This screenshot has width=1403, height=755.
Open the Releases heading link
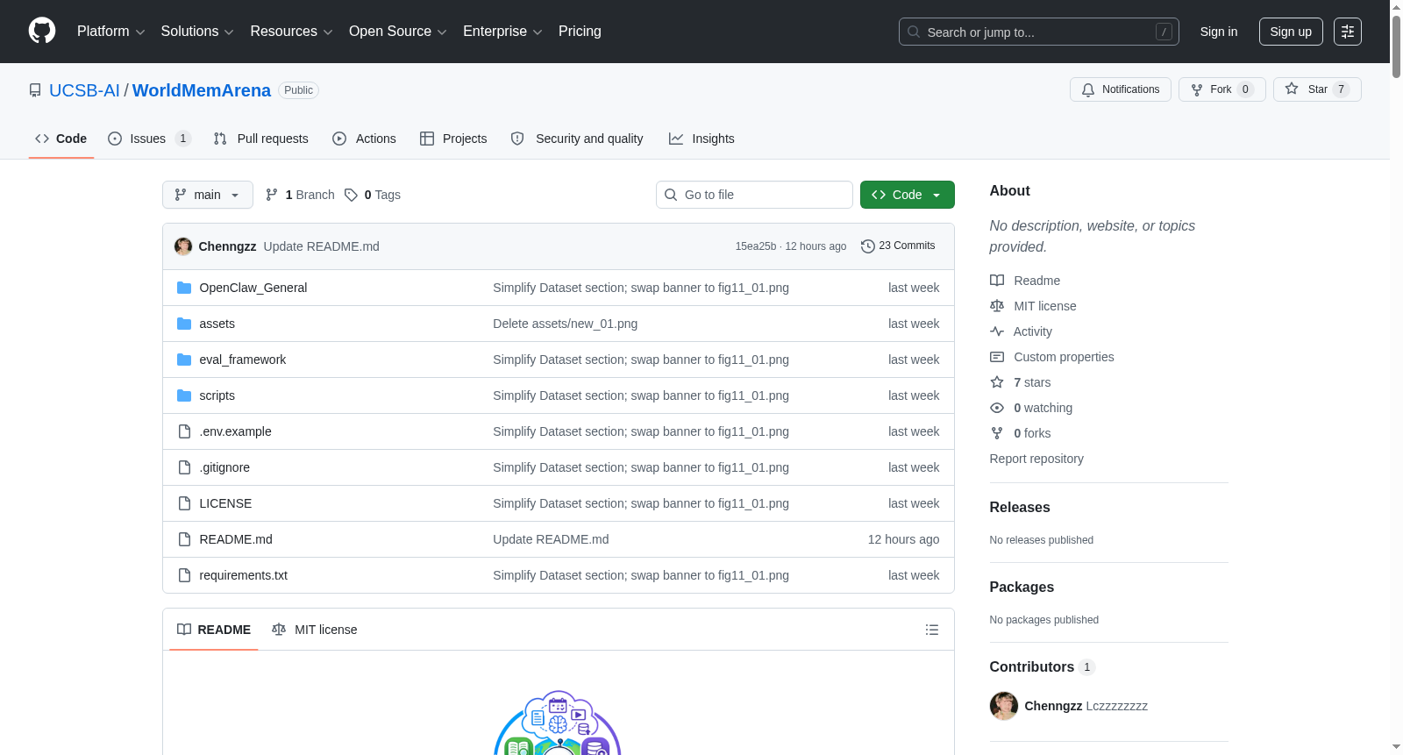tap(1020, 507)
